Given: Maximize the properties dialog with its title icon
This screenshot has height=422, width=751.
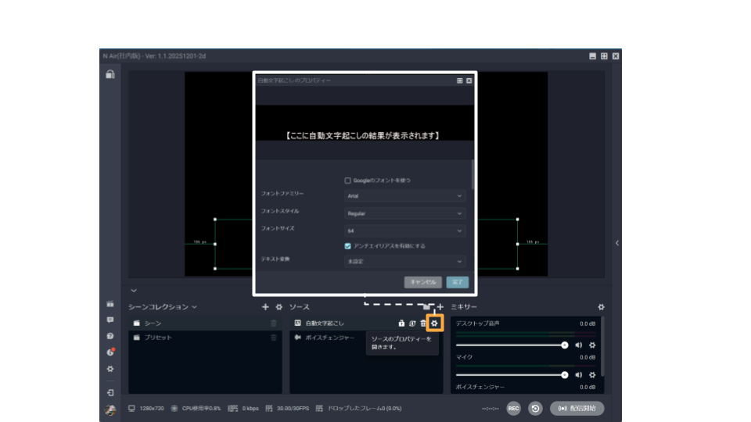Looking at the screenshot, I should pyautogui.click(x=460, y=80).
